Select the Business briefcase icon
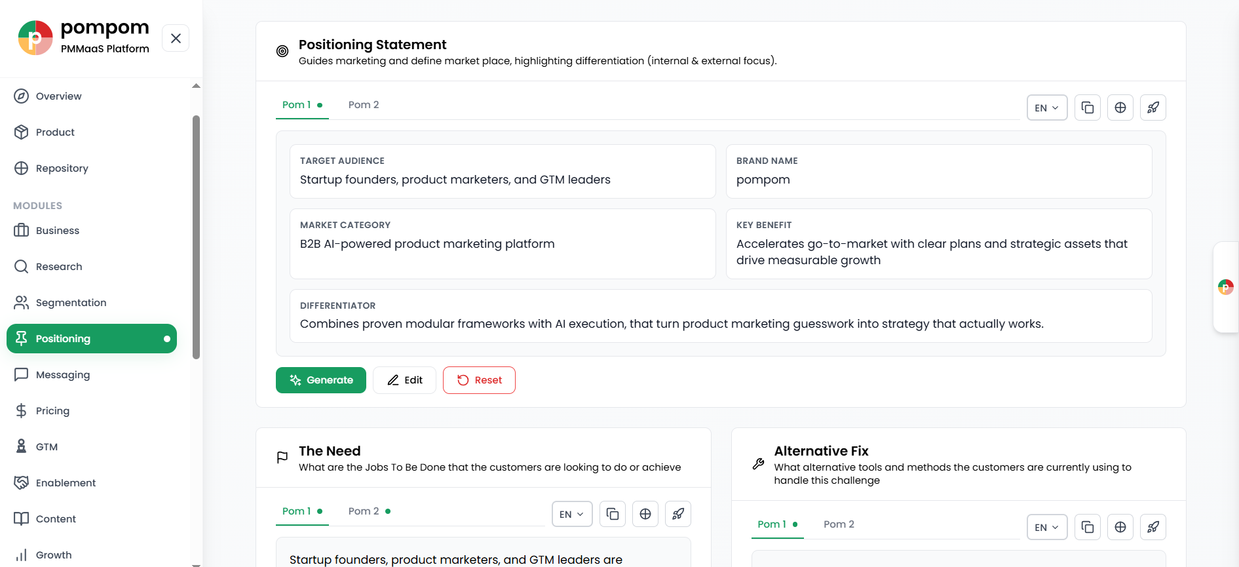Screen dimensions: 1239x567 point(22,231)
